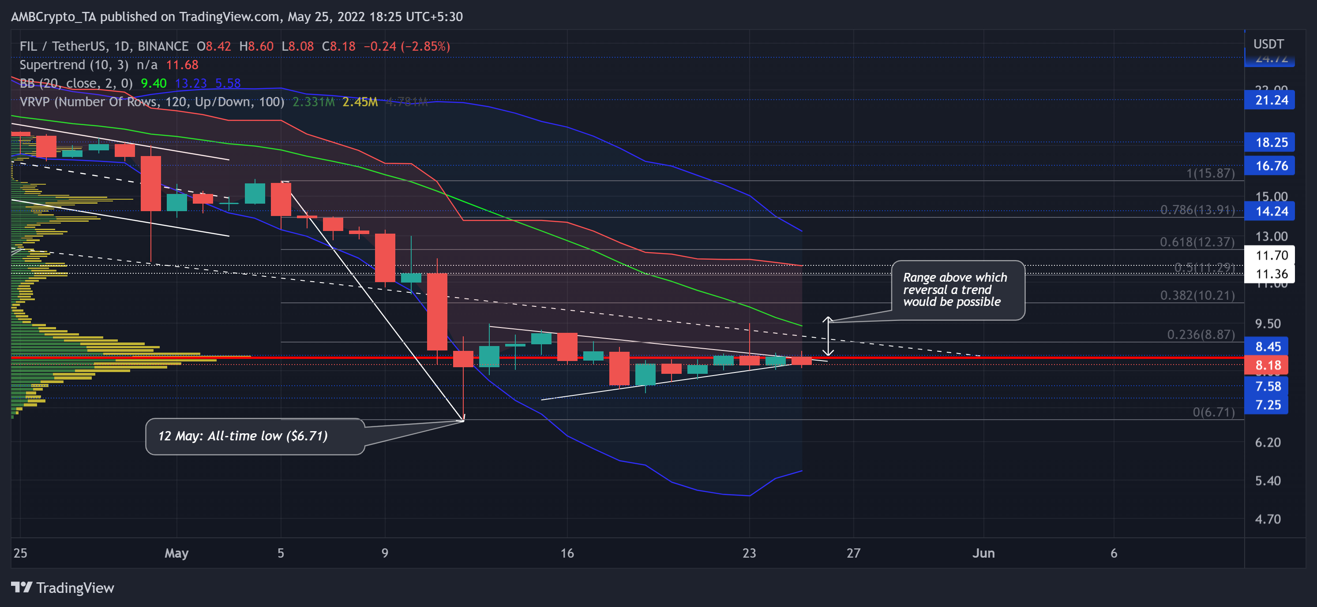Click the Fibonacci 0.618(12.37) level label

[1197, 242]
